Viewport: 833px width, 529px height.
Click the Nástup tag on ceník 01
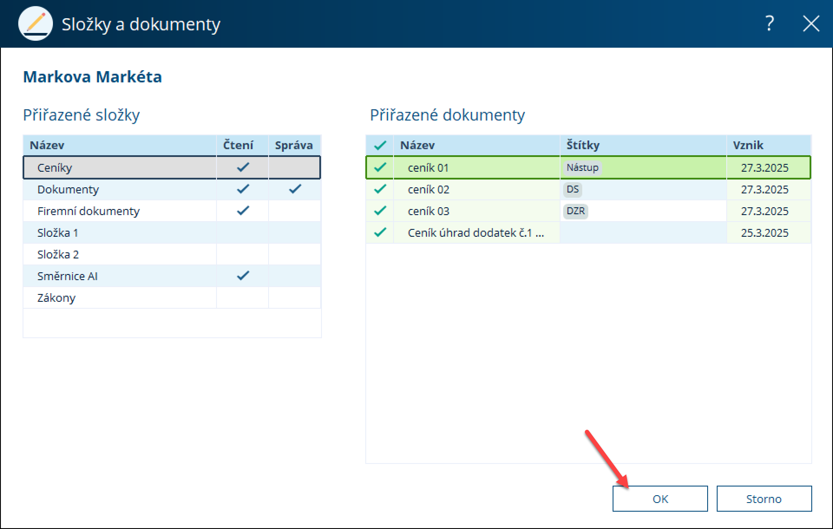582,167
